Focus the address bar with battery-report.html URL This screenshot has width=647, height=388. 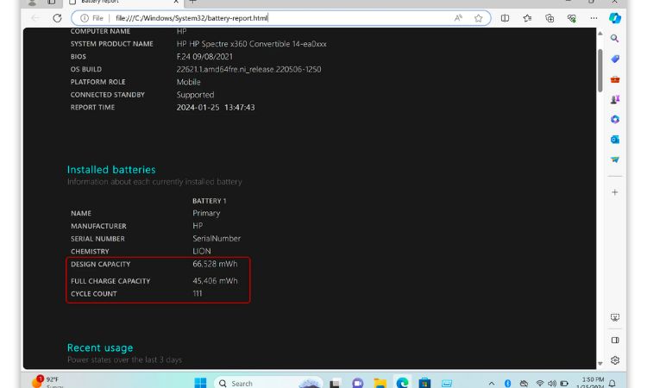coord(280,18)
